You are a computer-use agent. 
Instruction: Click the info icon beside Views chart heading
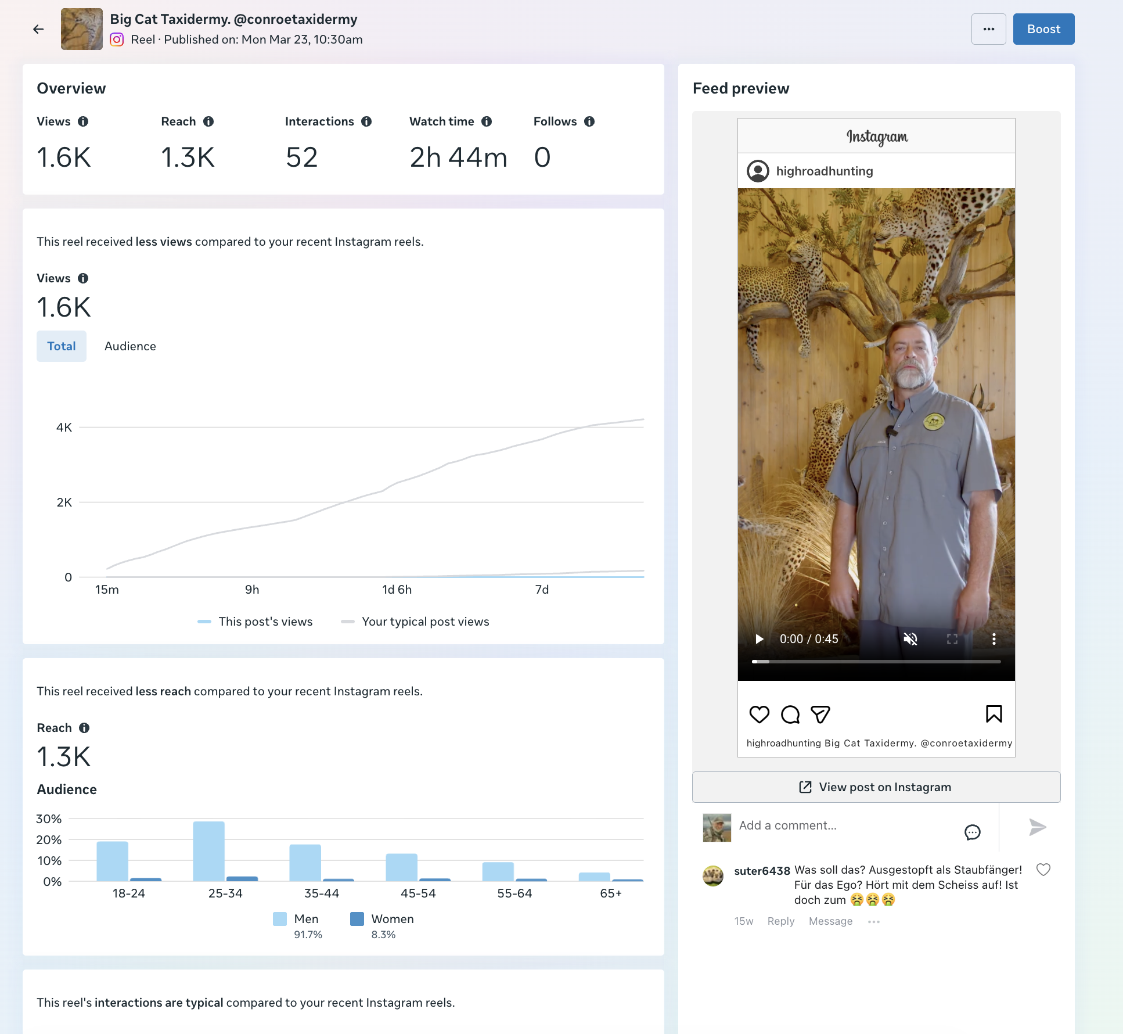83,278
